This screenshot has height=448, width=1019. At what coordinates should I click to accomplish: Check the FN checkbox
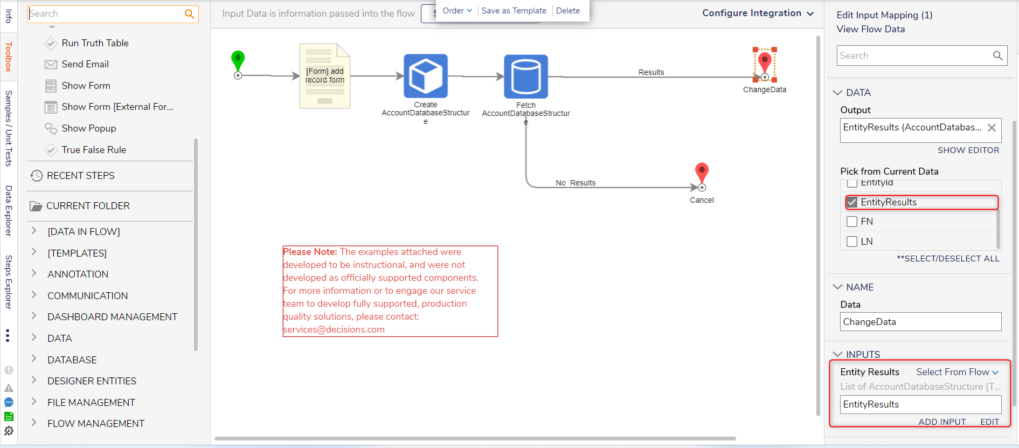[852, 222]
